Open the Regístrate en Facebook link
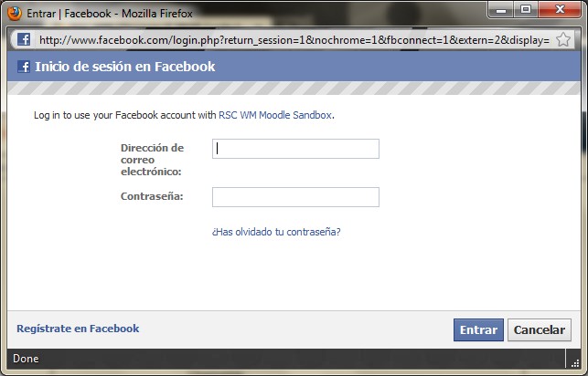 coord(78,329)
